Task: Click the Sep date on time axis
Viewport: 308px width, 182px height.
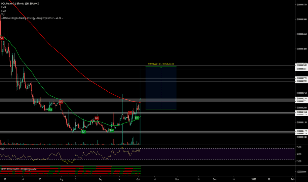Action: click(x=100, y=179)
